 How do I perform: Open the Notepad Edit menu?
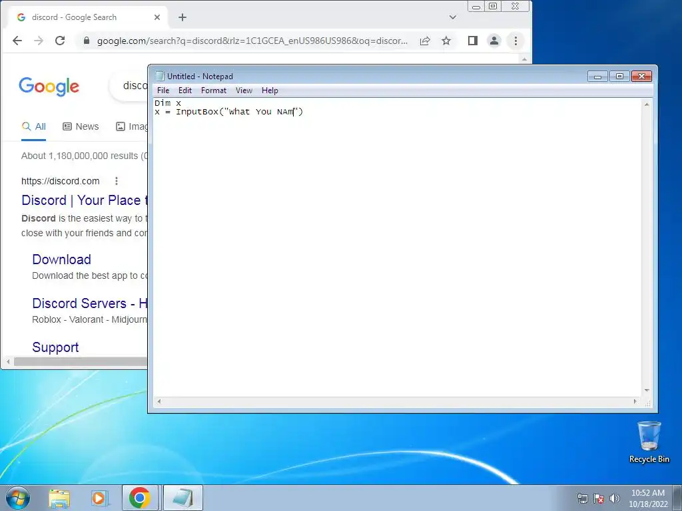[185, 90]
